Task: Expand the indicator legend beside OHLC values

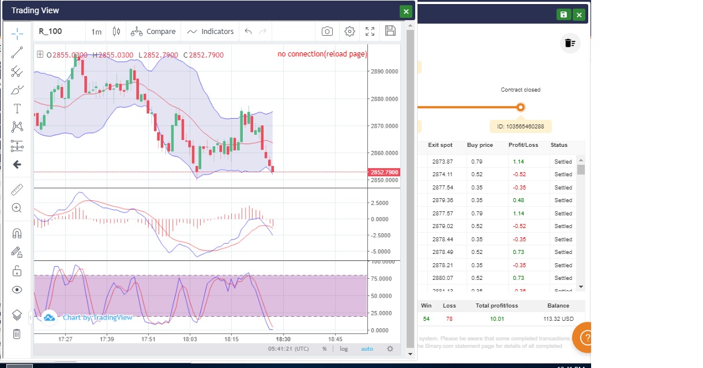Action: (x=40, y=55)
